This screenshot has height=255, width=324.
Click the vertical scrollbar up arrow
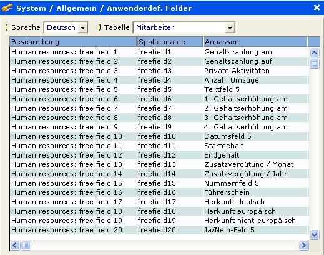[314, 52]
